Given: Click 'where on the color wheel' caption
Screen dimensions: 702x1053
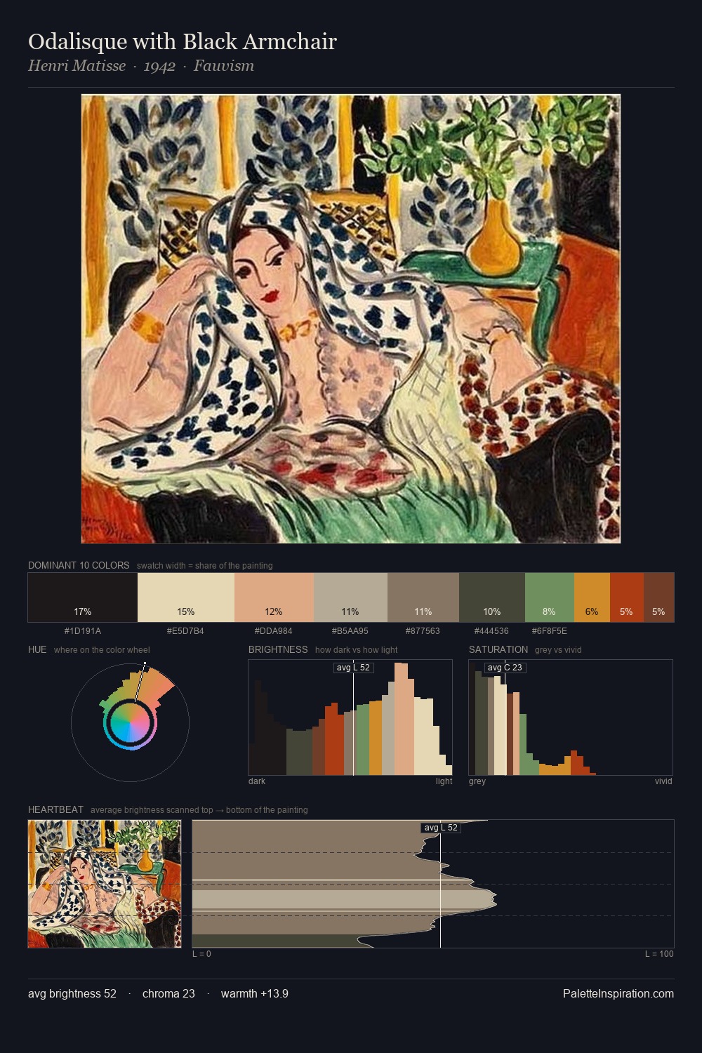Looking at the screenshot, I should [102, 650].
